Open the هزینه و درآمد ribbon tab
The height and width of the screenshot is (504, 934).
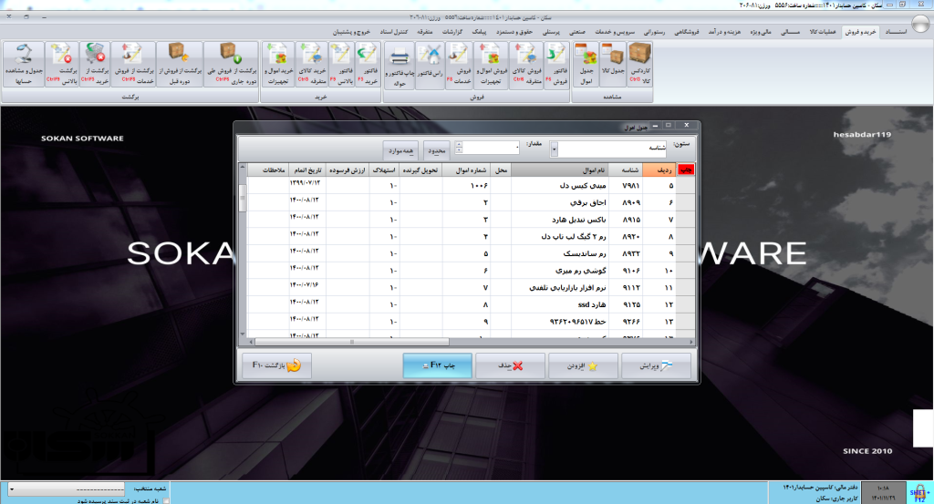click(x=724, y=32)
